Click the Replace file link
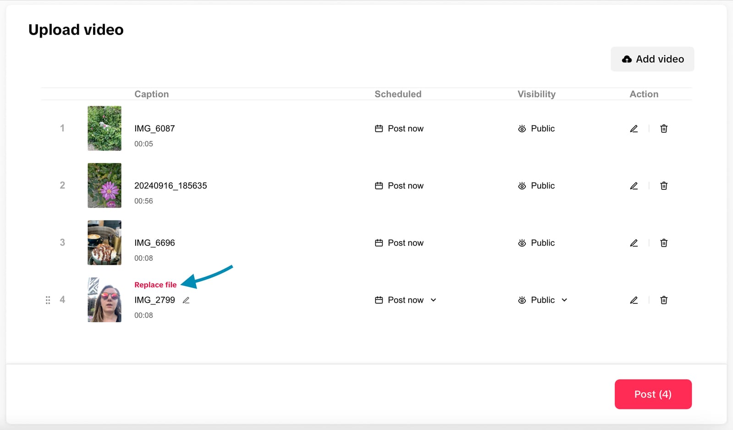Viewport: 733px width, 430px height. pyautogui.click(x=155, y=284)
